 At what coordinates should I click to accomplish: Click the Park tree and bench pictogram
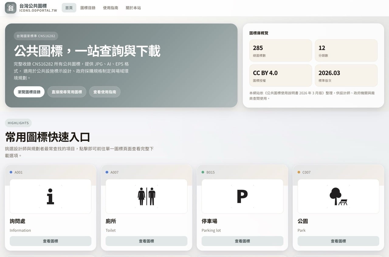point(338,196)
